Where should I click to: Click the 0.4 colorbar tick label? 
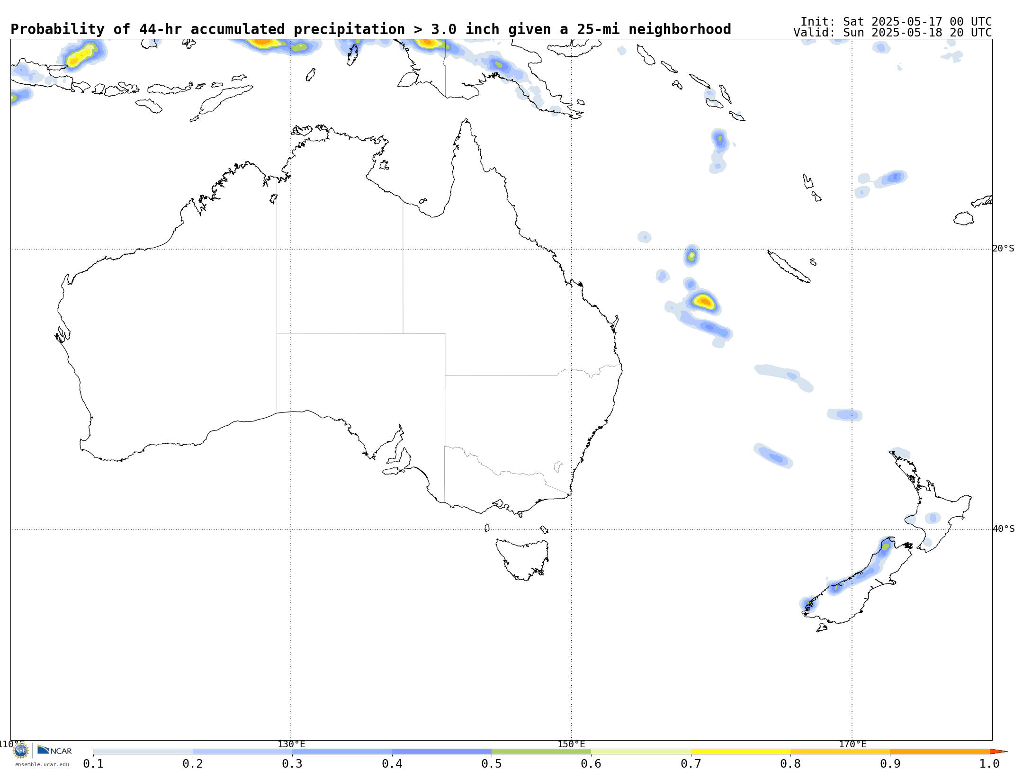click(392, 764)
